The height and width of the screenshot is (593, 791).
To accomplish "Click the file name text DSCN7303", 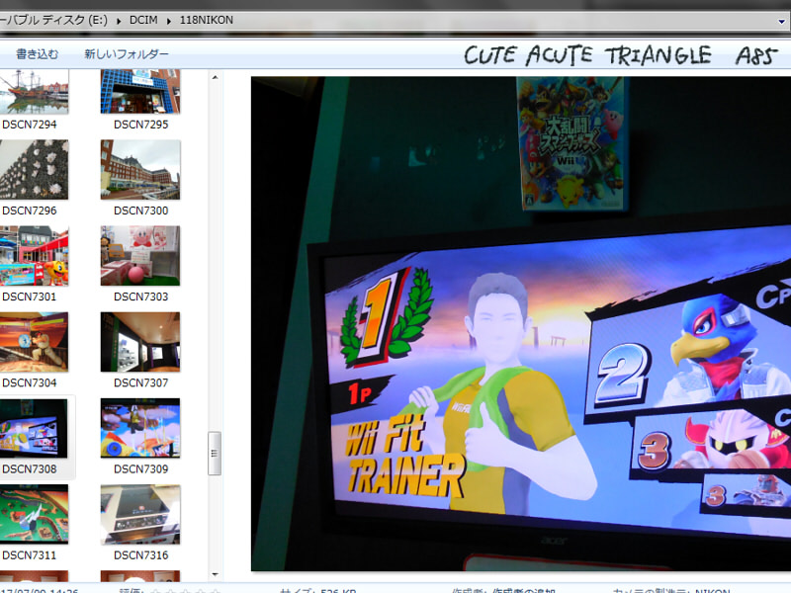I will pyautogui.click(x=140, y=297).
